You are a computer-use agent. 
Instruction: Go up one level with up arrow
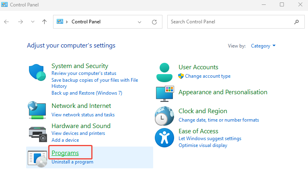[44, 22]
